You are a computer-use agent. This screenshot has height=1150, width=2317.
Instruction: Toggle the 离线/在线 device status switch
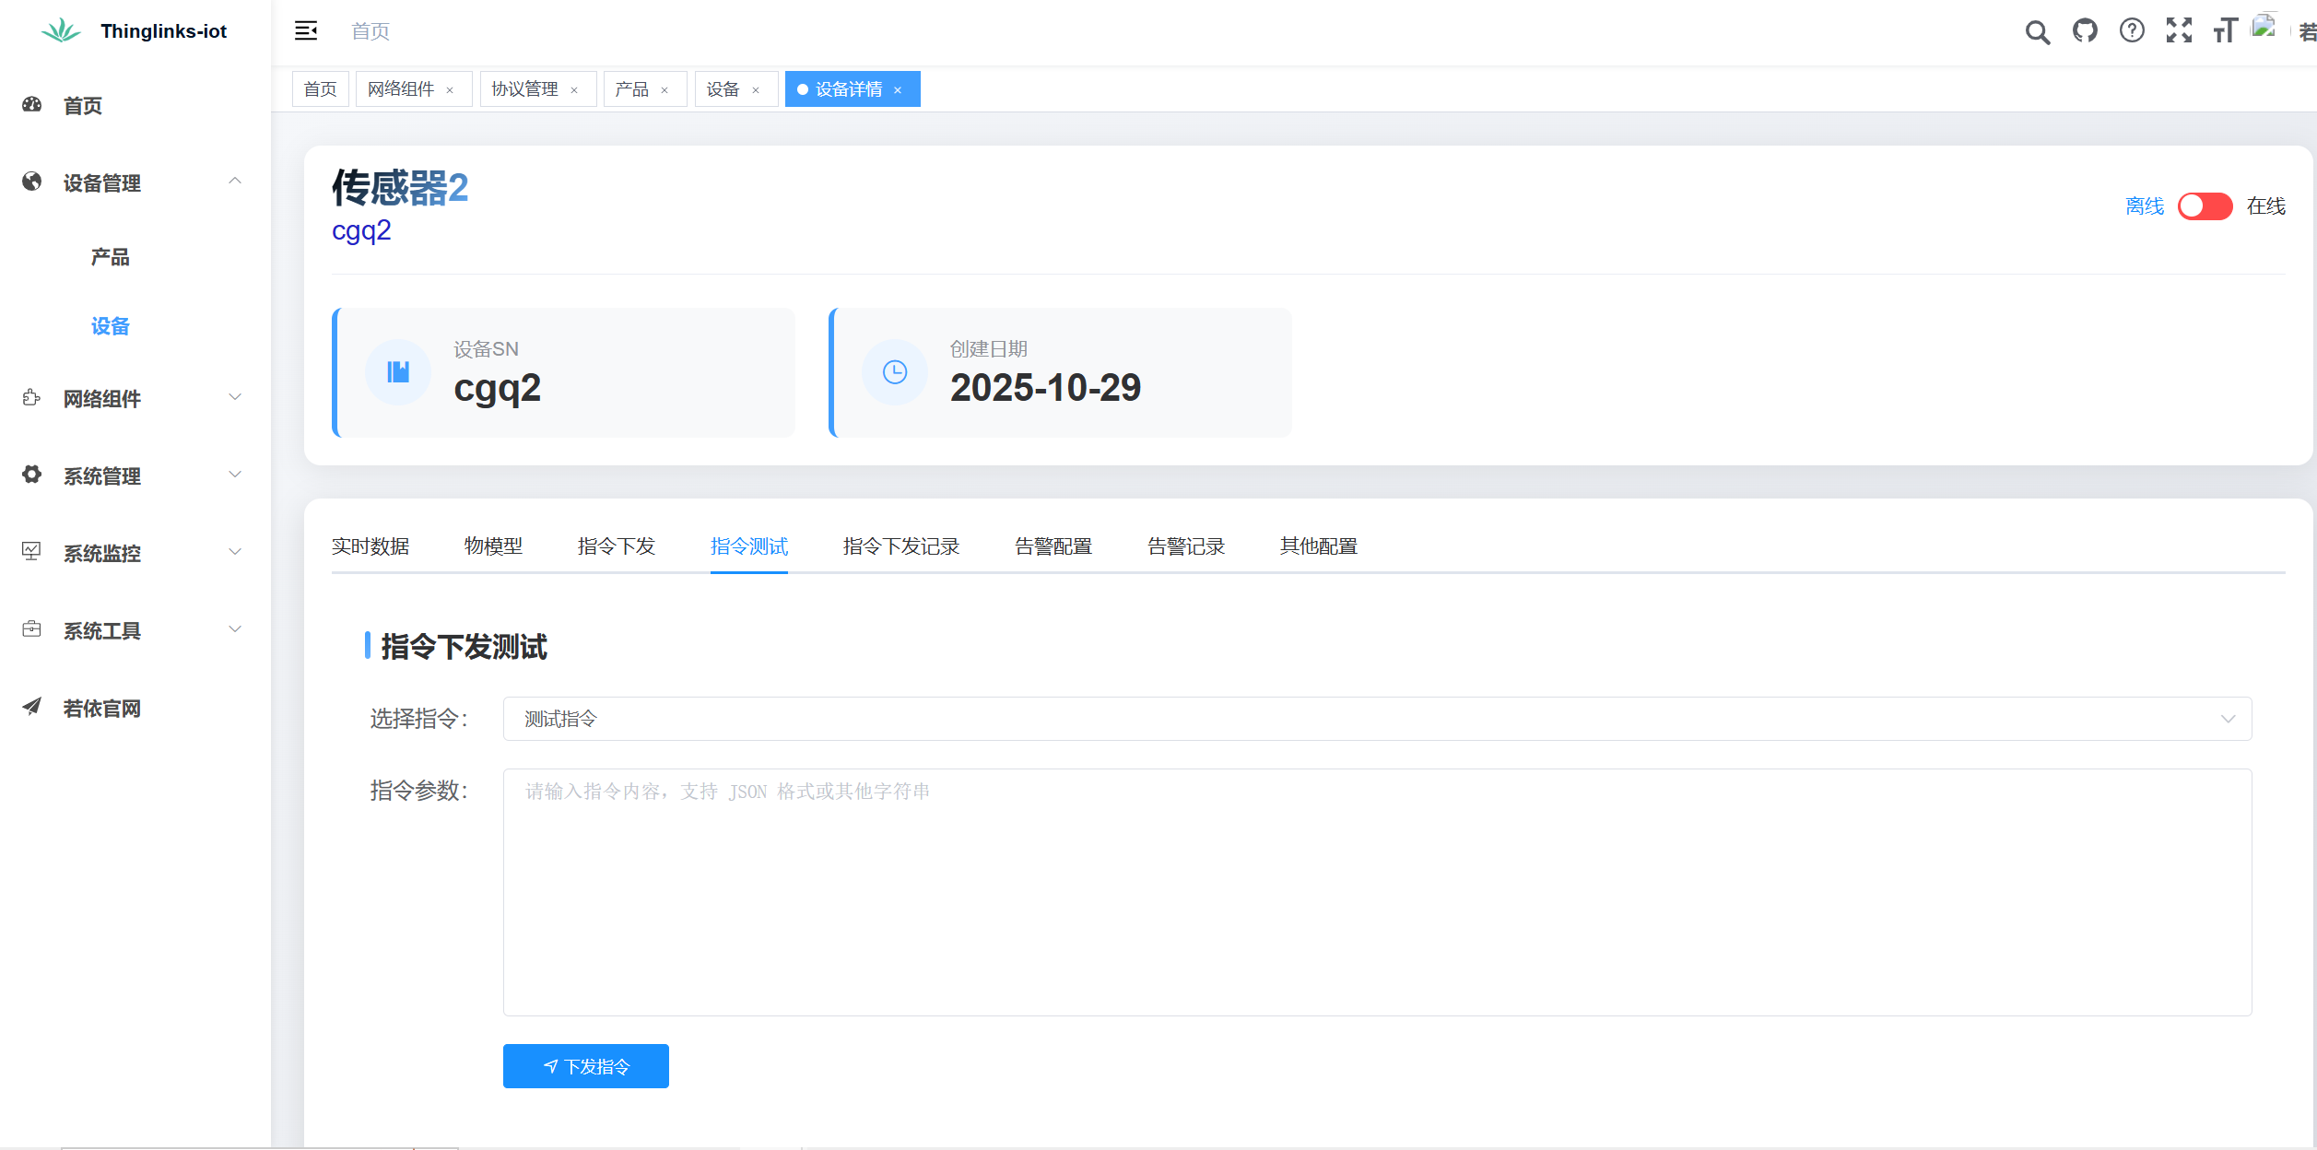pos(2205,206)
